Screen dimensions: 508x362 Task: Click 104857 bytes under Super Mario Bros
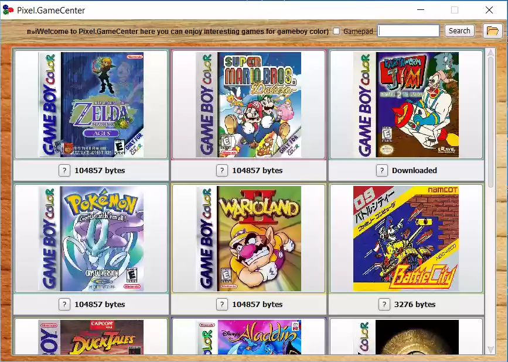point(257,171)
